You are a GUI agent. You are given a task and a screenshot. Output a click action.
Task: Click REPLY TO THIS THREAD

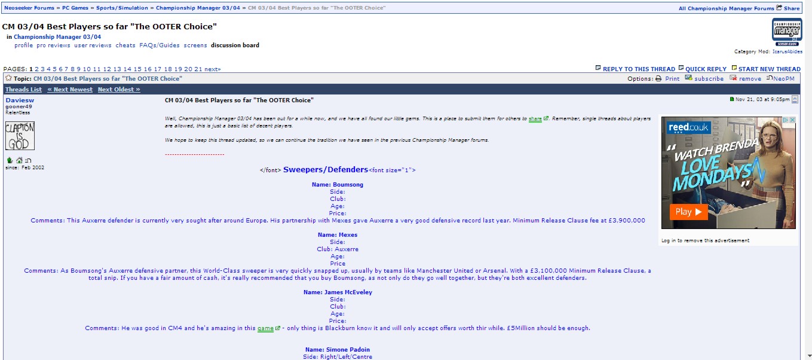[x=638, y=69]
